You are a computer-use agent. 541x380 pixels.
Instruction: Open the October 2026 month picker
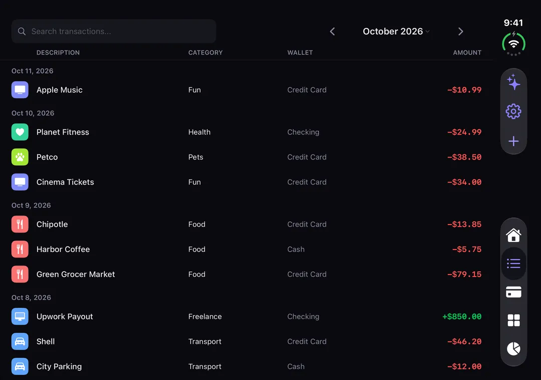[396, 31]
